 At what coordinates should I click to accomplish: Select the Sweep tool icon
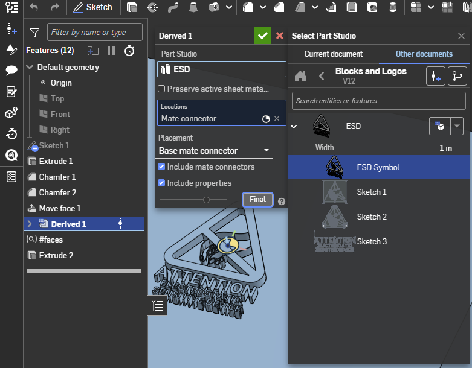(x=173, y=7)
